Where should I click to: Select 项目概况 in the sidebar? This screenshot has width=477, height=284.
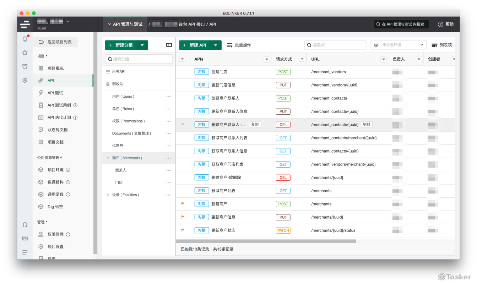tap(55, 68)
